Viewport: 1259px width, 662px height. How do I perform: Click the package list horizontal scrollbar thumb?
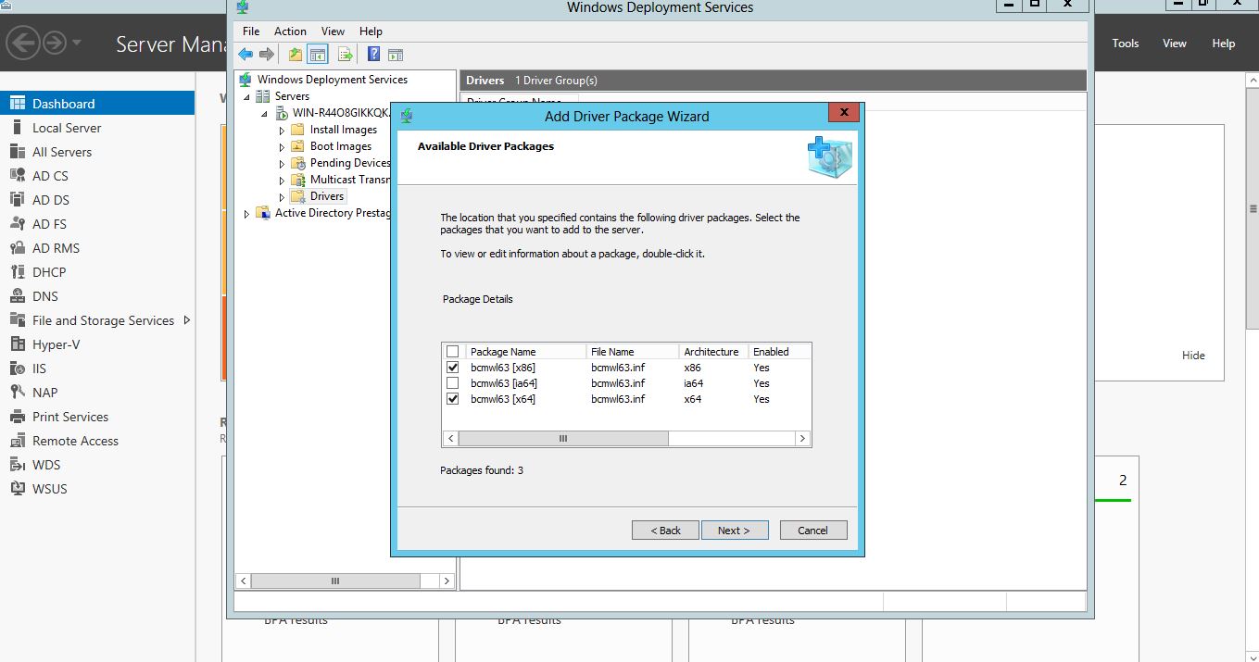[x=562, y=439]
